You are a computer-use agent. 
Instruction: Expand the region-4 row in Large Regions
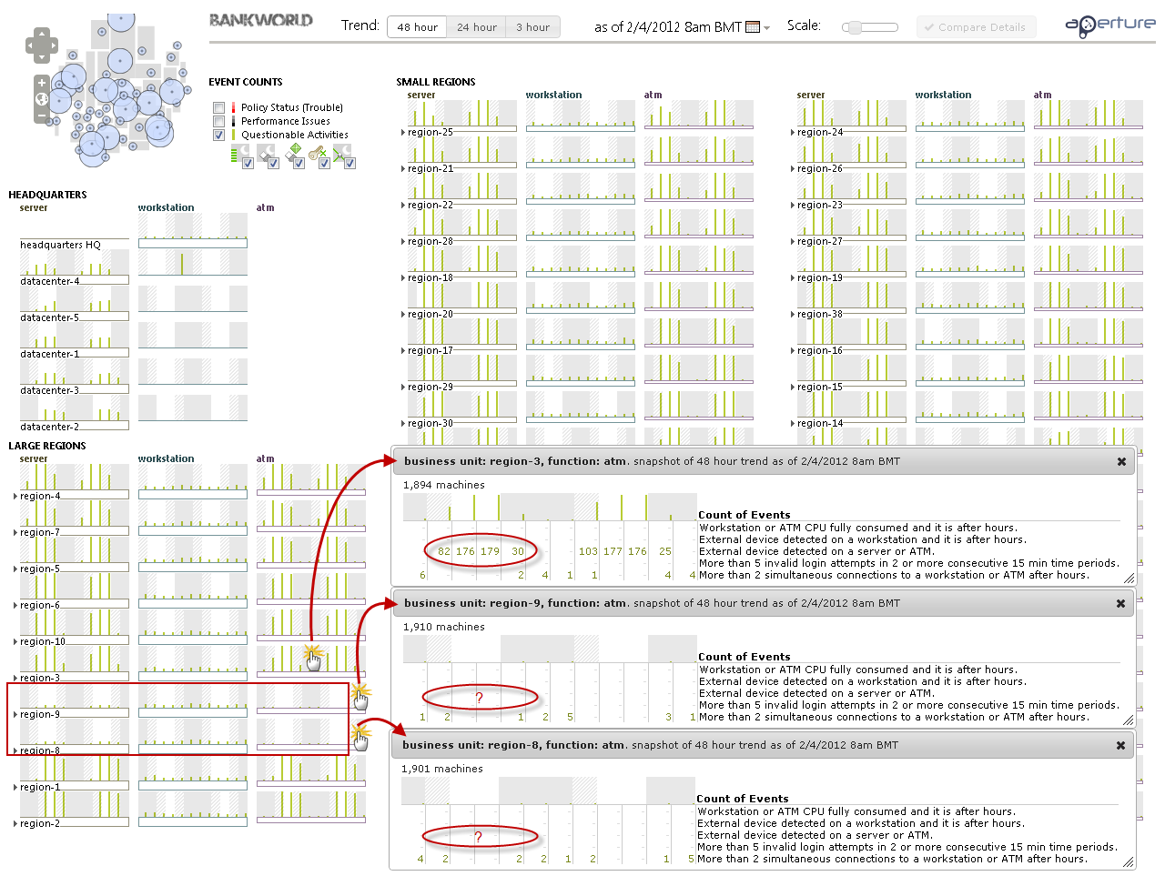tap(15, 497)
